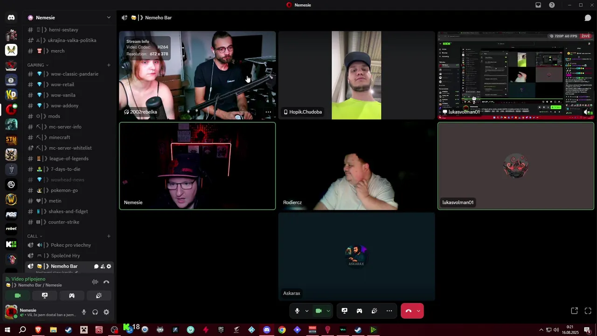Disconnect using phone icon in voice panel
The height and width of the screenshot is (336, 597).
pos(106,282)
